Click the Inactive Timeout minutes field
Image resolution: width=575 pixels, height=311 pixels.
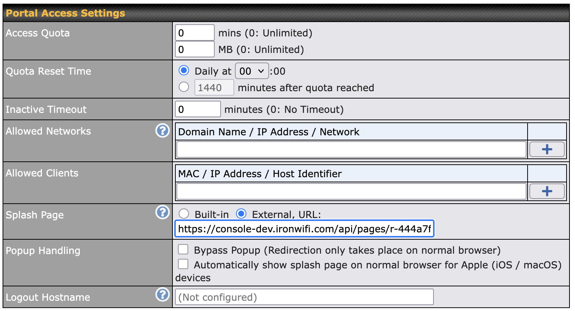tap(198, 109)
